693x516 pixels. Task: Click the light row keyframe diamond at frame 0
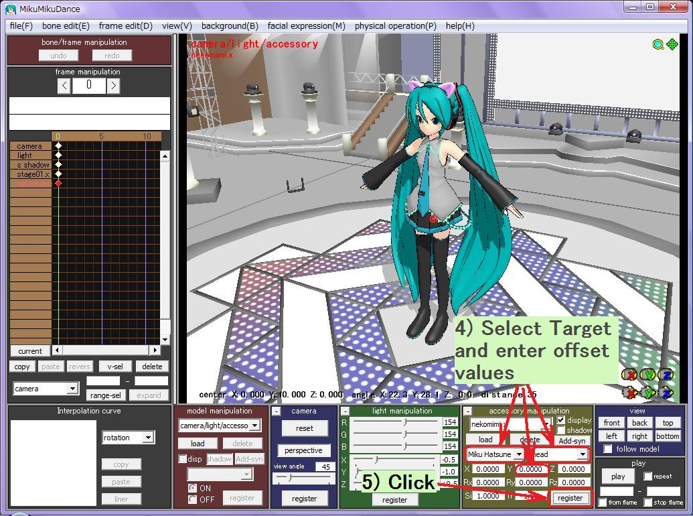[58, 155]
